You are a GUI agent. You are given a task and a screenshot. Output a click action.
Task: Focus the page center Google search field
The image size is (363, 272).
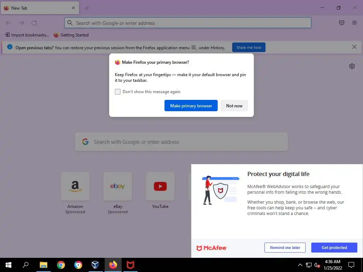click(x=181, y=142)
